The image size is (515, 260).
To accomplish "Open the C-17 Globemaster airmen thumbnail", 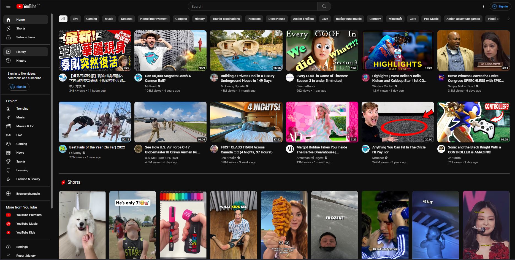I will pos(170,122).
